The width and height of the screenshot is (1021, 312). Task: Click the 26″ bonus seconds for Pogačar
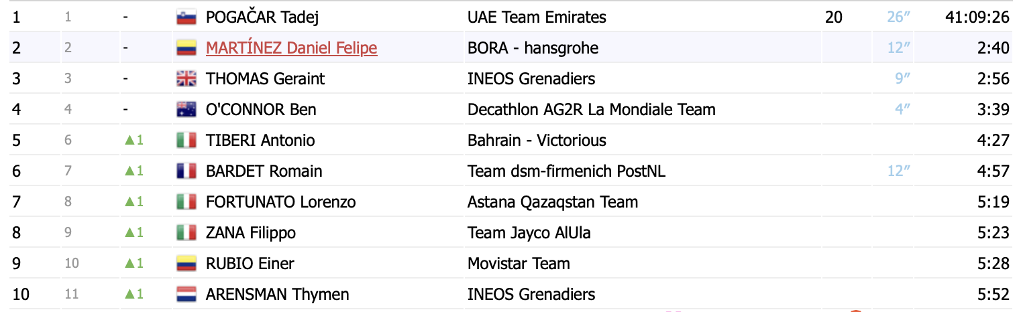pyautogui.click(x=898, y=17)
